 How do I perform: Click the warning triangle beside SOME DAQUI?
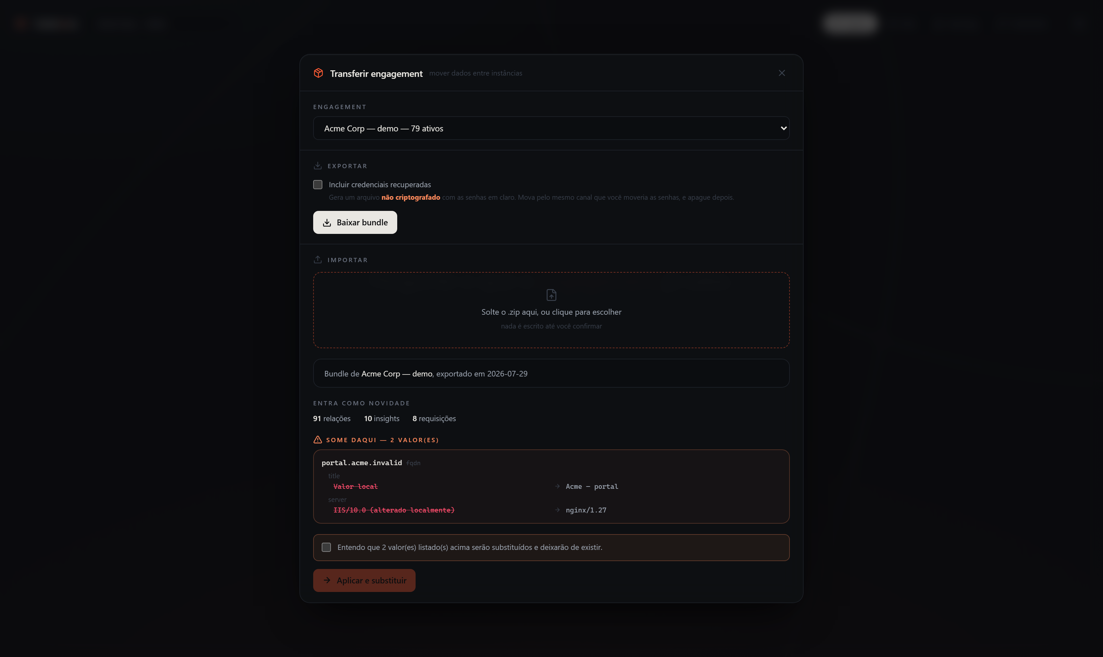point(318,440)
